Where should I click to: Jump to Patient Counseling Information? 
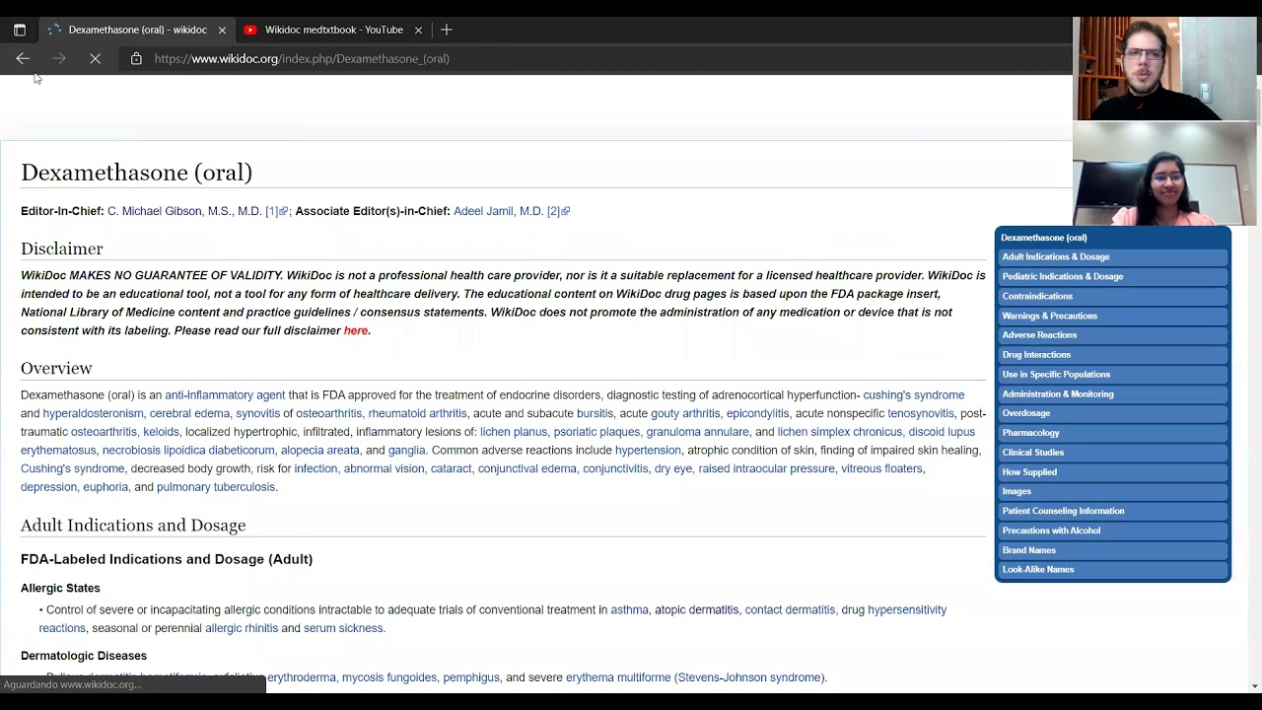click(x=1112, y=512)
